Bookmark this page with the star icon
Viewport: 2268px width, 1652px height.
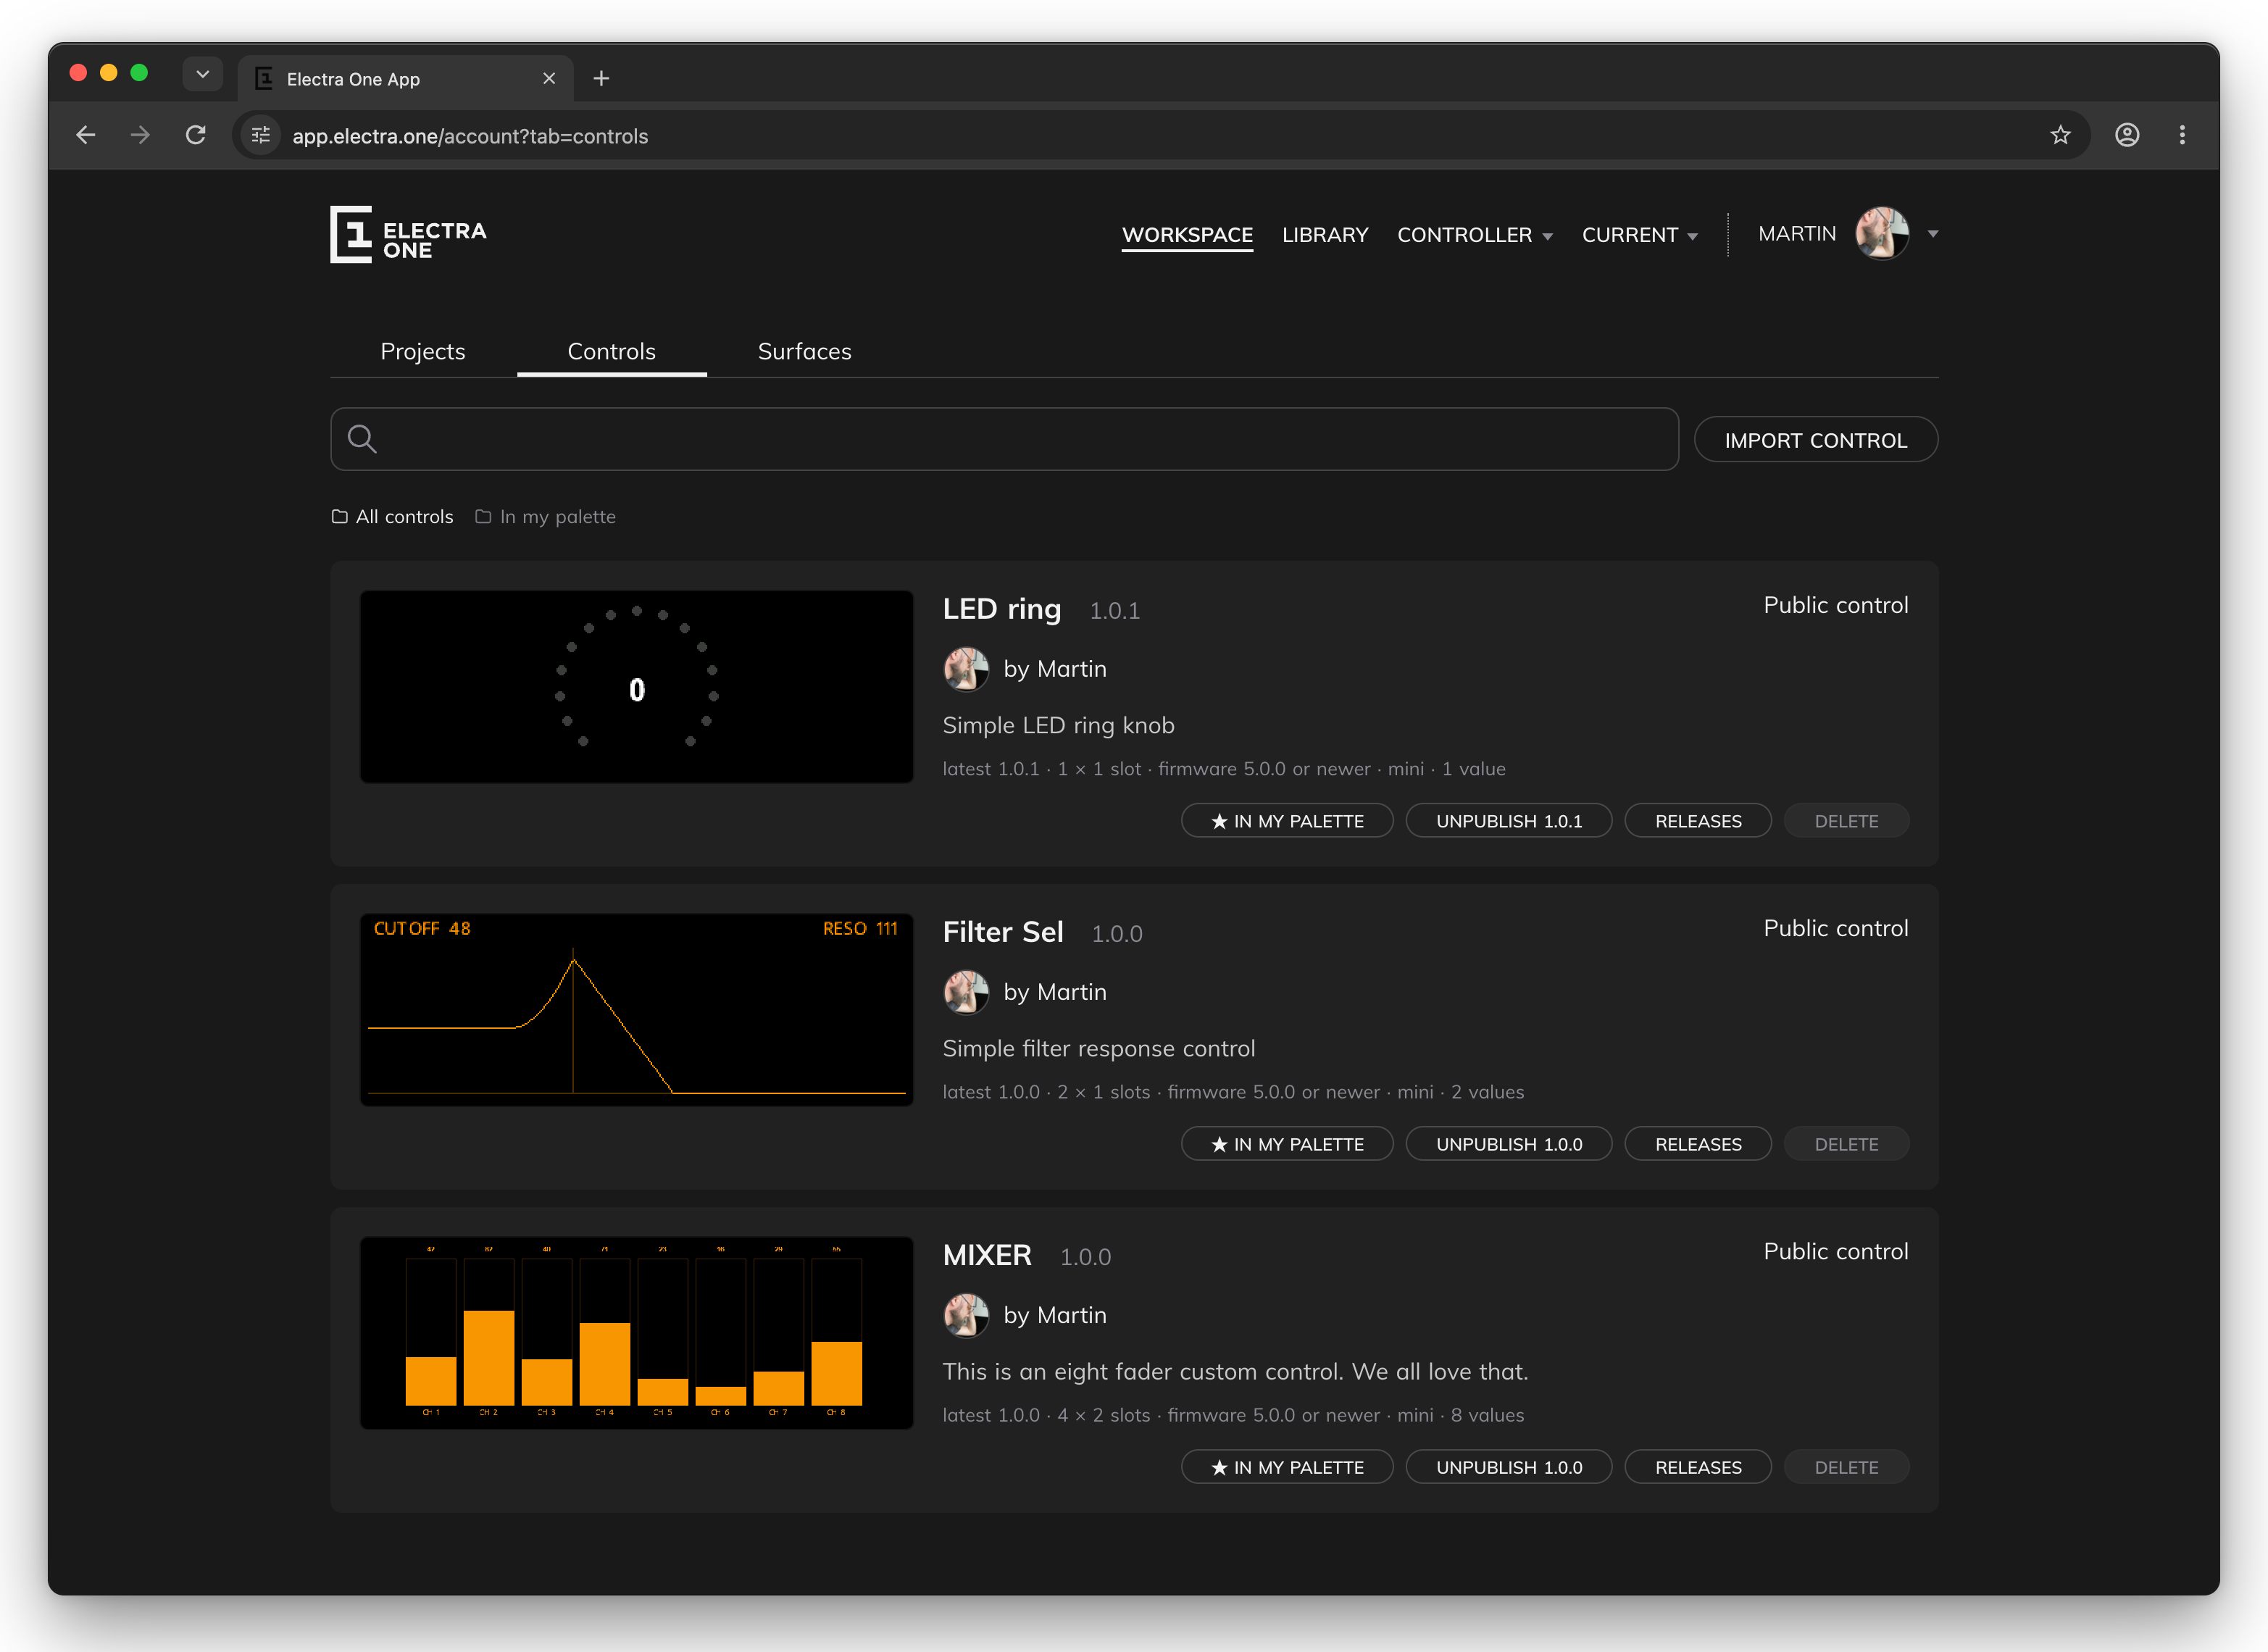pos(2060,135)
